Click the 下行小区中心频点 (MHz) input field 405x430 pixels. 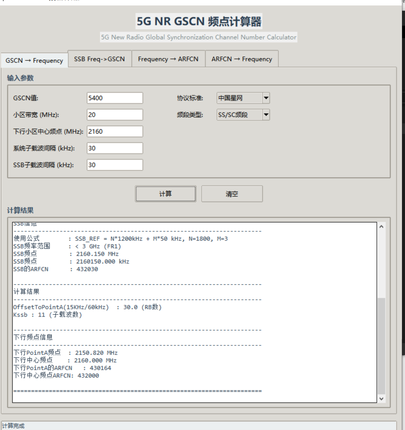114,131
